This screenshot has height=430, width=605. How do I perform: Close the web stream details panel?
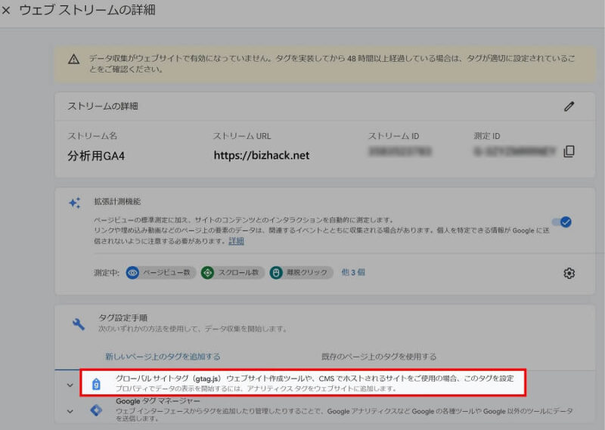(6, 10)
